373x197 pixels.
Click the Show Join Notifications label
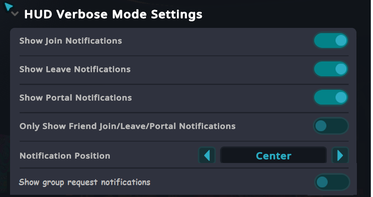(71, 41)
